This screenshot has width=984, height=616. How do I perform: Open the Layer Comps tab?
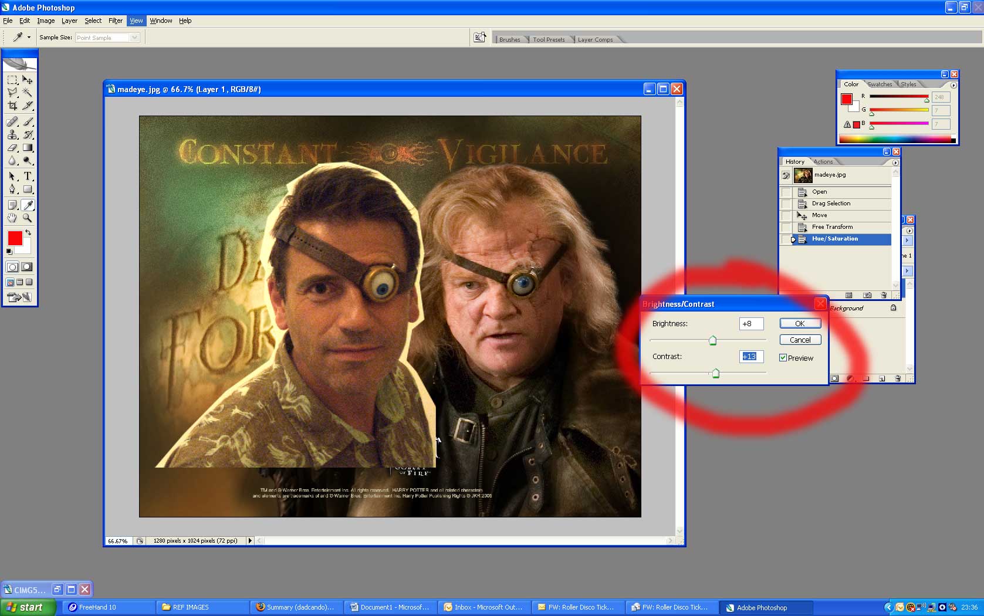point(595,40)
